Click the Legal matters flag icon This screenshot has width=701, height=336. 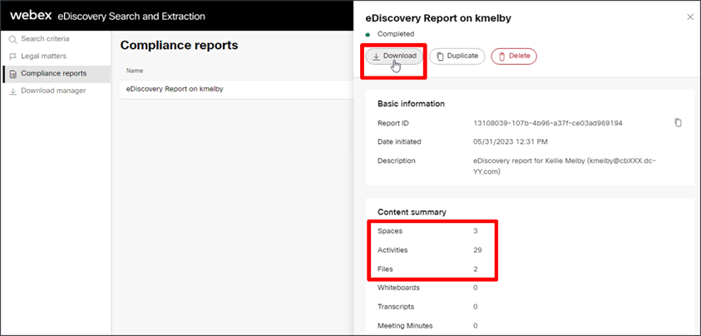click(x=12, y=57)
